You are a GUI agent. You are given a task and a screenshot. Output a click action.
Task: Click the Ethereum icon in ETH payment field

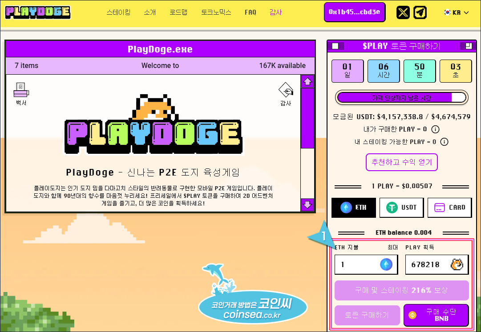[386, 264]
